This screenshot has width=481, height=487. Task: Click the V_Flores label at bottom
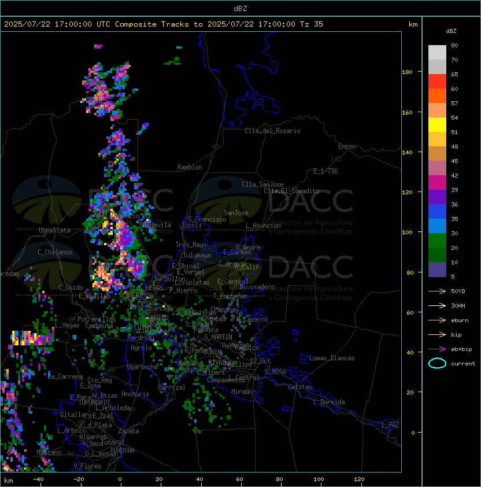[87, 466]
